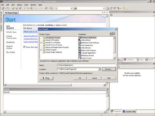The image size is (155, 116).
Task: Open the Location path dropdown
Action: [99, 69]
